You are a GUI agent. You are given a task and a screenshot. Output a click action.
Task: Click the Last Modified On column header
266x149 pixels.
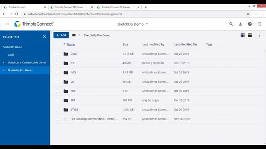click(185, 44)
